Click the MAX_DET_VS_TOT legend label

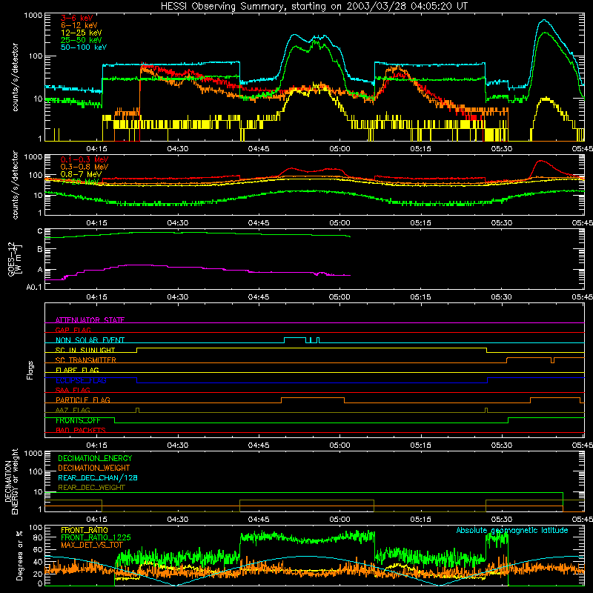click(x=92, y=545)
